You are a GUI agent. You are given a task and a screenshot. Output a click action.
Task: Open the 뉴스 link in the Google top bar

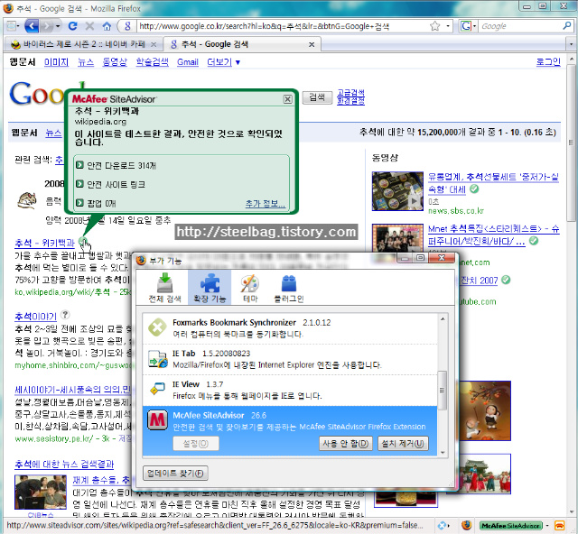[x=86, y=62]
